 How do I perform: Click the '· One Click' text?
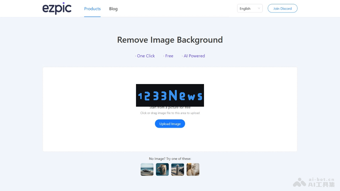coord(145,56)
